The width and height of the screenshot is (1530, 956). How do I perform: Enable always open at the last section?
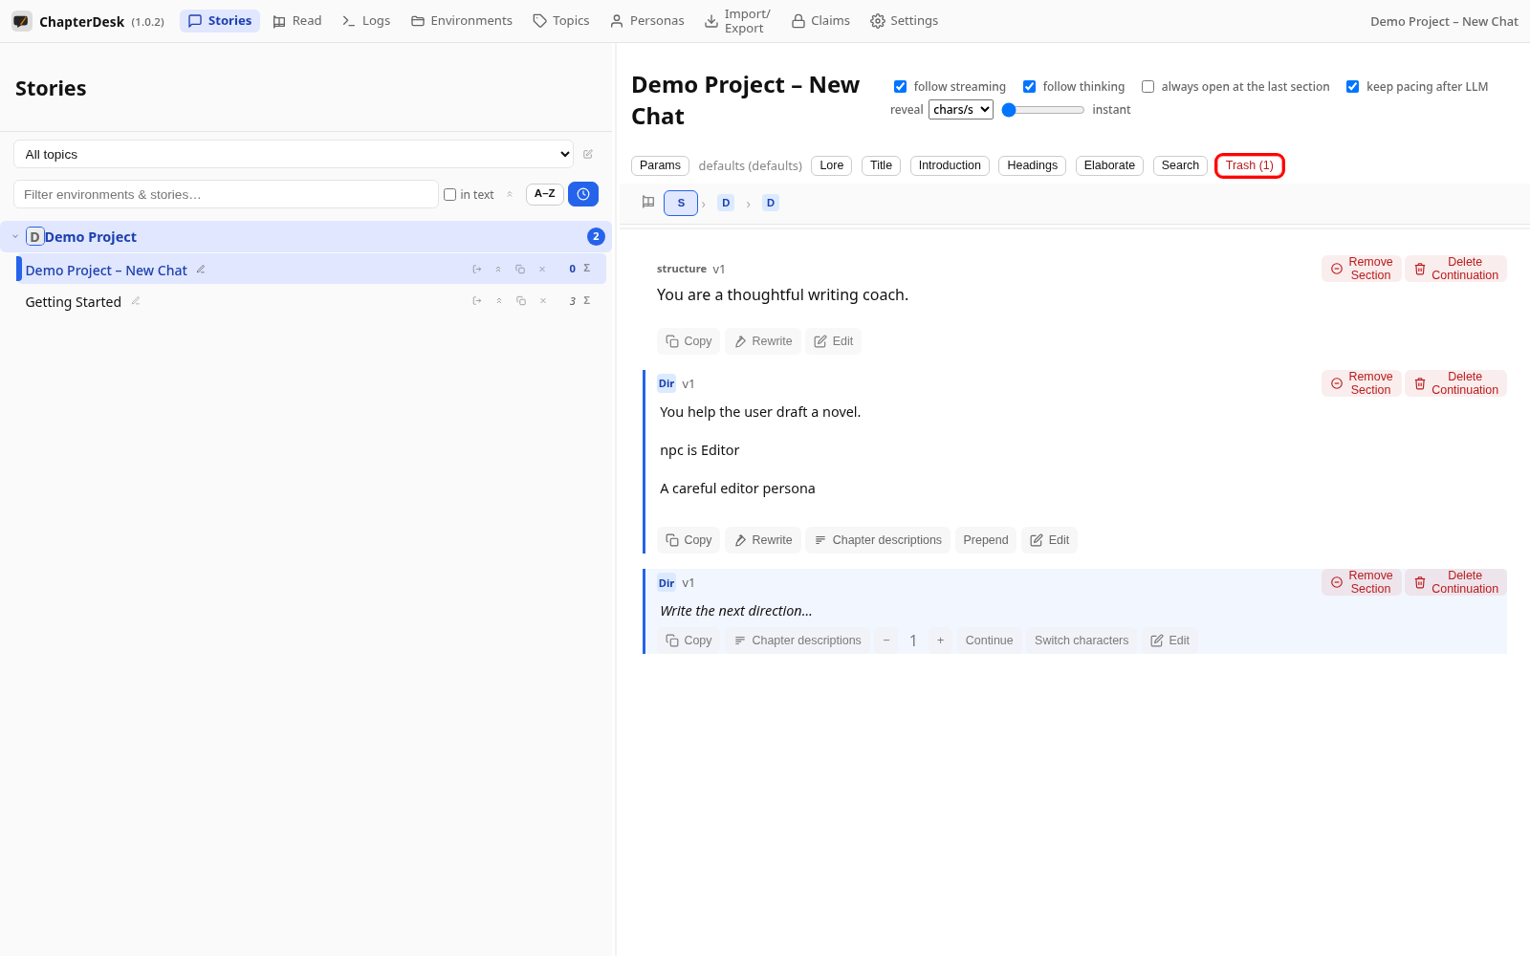(1147, 86)
